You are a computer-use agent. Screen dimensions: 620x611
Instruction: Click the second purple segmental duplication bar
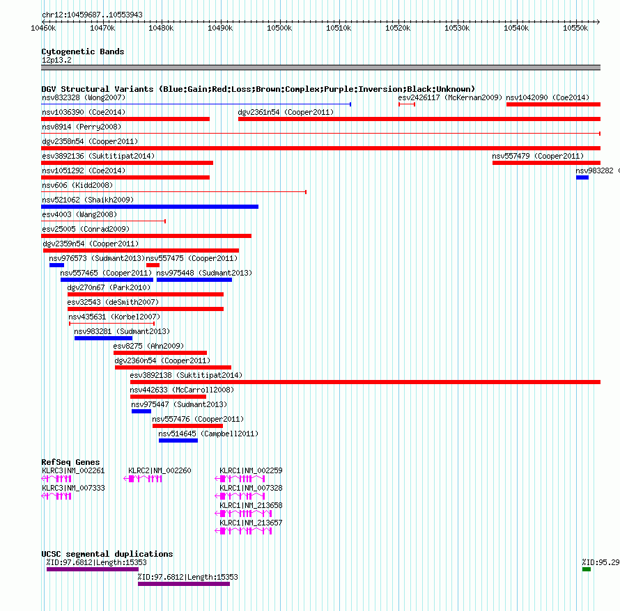point(184,584)
